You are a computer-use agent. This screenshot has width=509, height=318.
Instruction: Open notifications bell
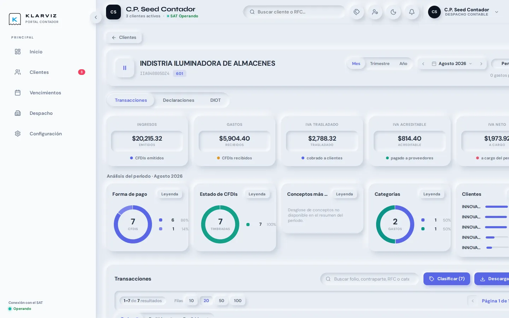click(412, 12)
